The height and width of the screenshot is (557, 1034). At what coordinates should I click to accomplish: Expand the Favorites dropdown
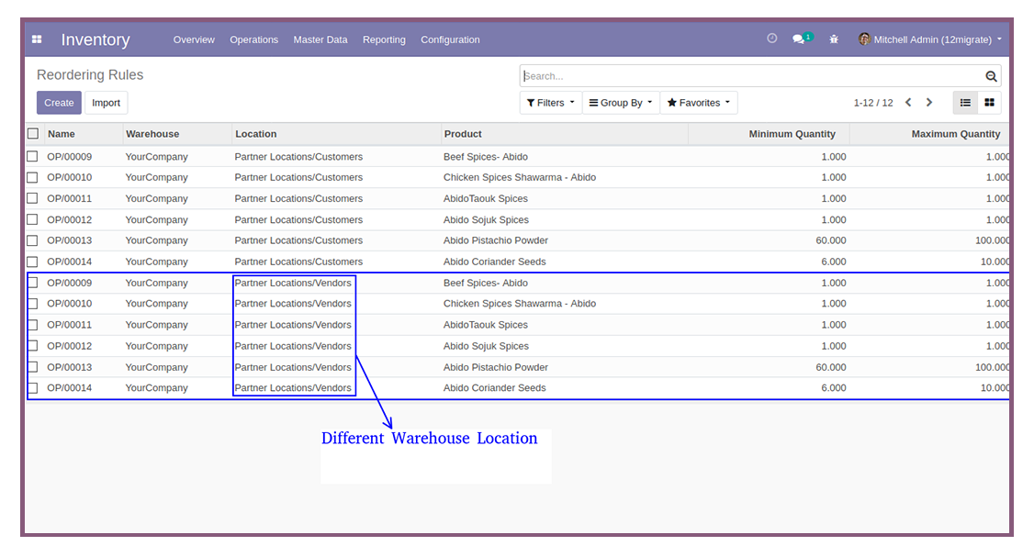point(698,103)
